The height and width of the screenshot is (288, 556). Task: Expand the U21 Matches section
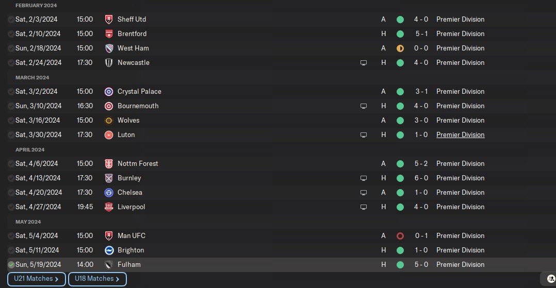[x=37, y=279]
